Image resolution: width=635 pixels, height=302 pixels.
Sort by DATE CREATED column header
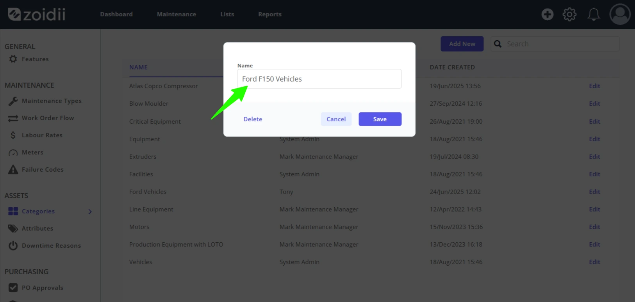(x=452, y=67)
